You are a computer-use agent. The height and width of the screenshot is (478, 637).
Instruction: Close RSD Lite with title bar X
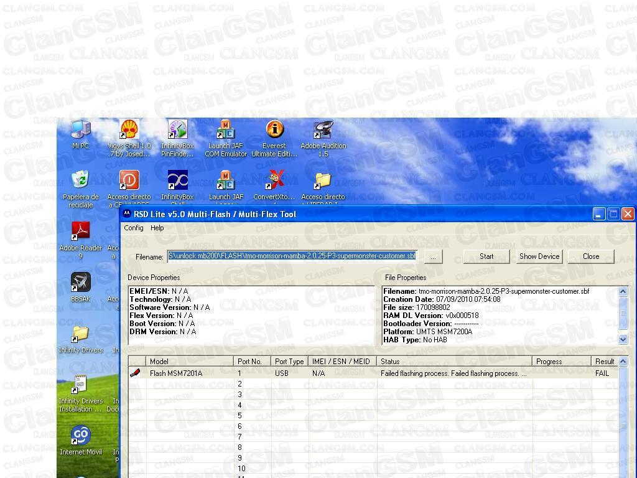pyautogui.click(x=628, y=214)
